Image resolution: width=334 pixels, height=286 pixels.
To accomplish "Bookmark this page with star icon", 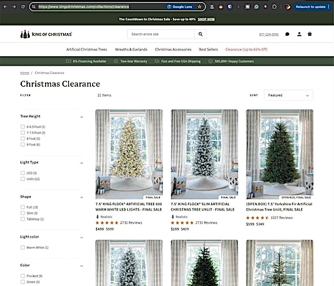I will 199,7.
